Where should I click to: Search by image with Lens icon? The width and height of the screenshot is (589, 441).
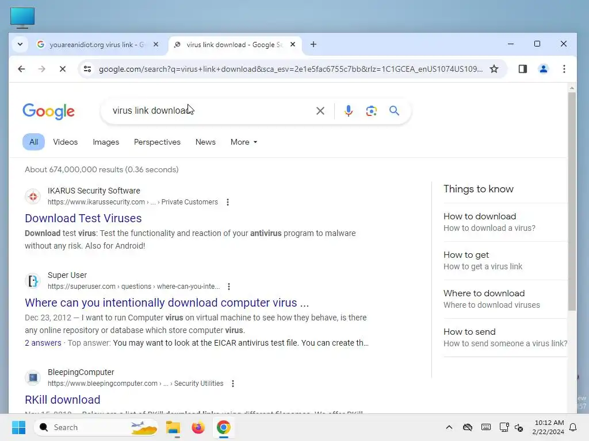pyautogui.click(x=371, y=111)
